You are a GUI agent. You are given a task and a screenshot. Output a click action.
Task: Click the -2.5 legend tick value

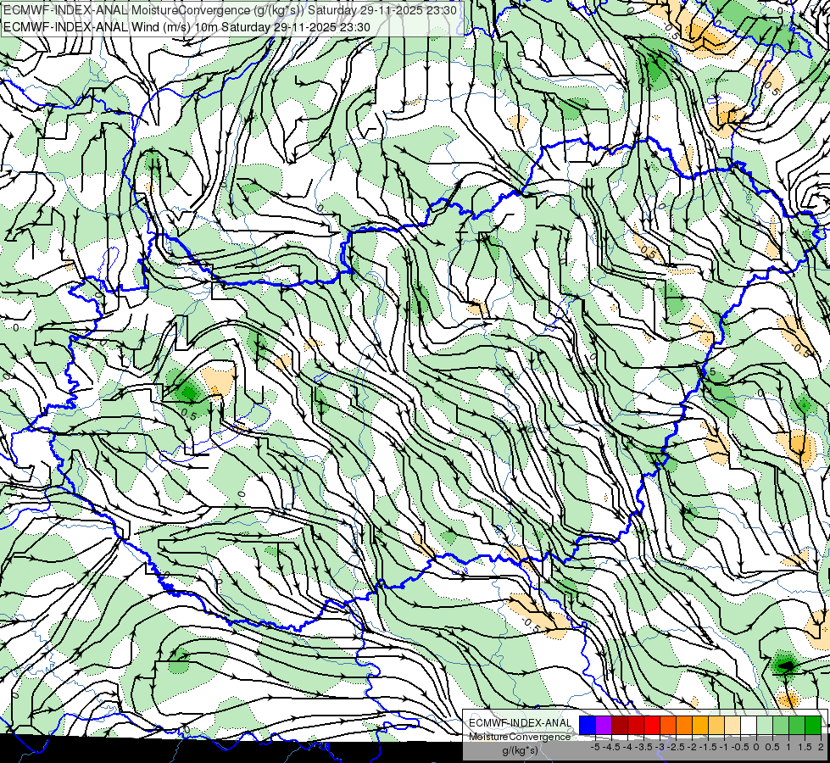676,747
